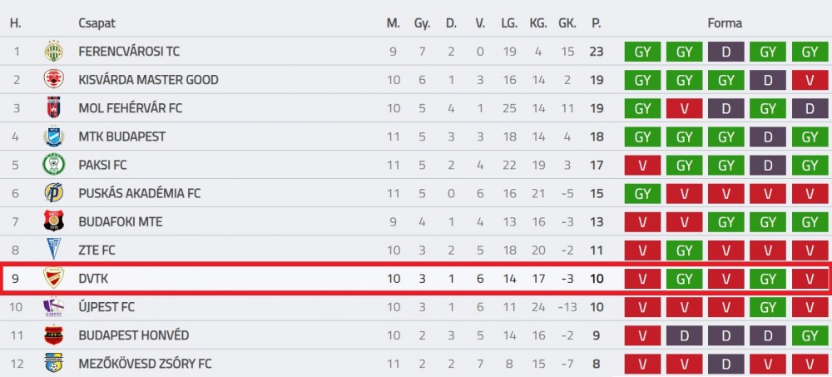The height and width of the screenshot is (377, 832).
Task: Click the Budapest Honvéd badge
Action: coord(53,335)
